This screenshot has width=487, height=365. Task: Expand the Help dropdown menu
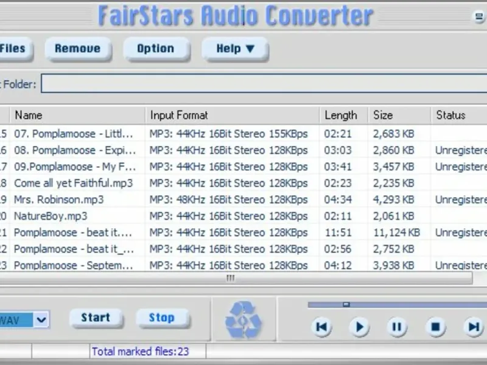(235, 49)
